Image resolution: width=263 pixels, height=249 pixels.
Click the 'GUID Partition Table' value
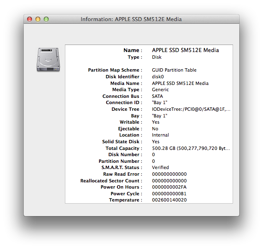[x=174, y=70]
